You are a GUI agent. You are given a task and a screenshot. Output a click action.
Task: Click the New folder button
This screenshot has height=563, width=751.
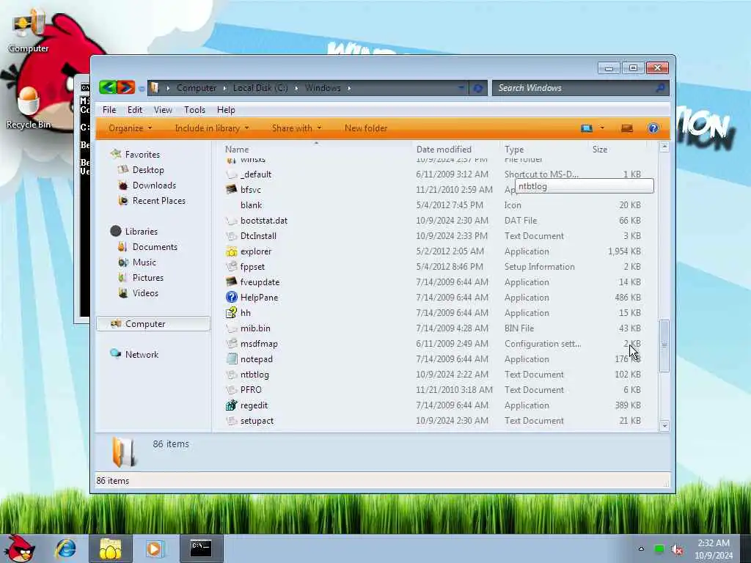pyautogui.click(x=366, y=128)
